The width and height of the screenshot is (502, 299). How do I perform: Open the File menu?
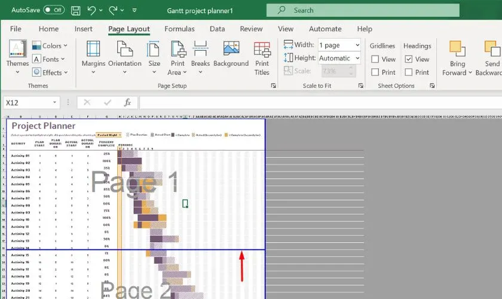click(x=16, y=29)
